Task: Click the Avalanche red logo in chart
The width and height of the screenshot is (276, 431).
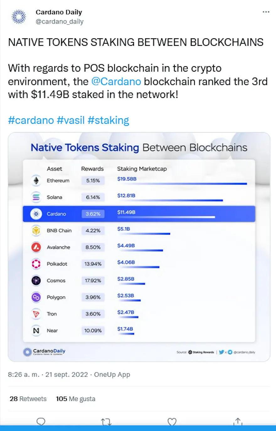Action: pos(36,247)
